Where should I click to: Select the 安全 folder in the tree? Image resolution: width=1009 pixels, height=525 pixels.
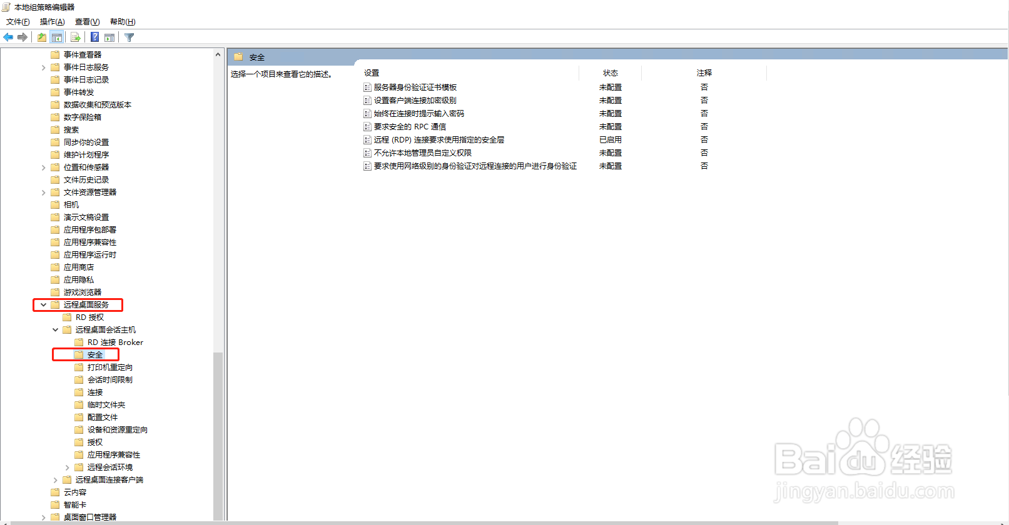tap(95, 355)
